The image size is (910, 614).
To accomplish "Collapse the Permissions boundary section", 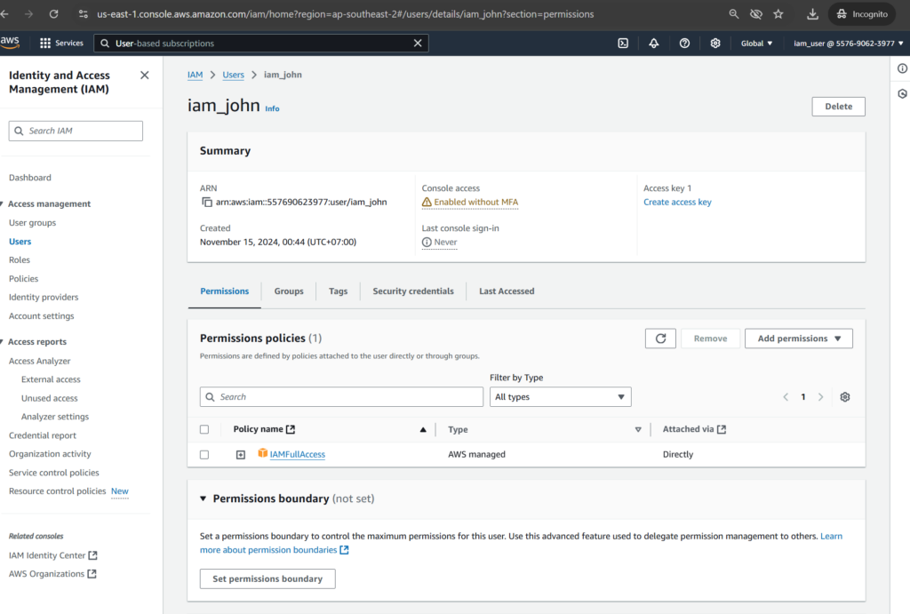I will coord(203,499).
